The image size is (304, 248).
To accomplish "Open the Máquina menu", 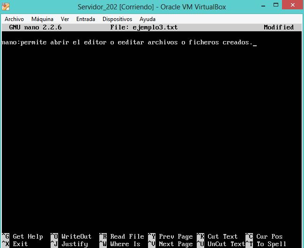I will (x=42, y=19).
